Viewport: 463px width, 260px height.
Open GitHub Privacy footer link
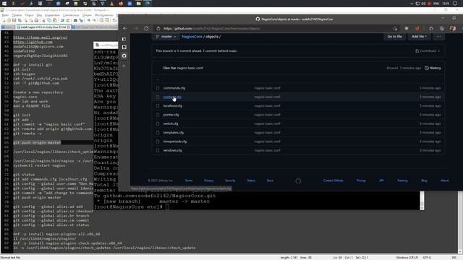pos(208,181)
